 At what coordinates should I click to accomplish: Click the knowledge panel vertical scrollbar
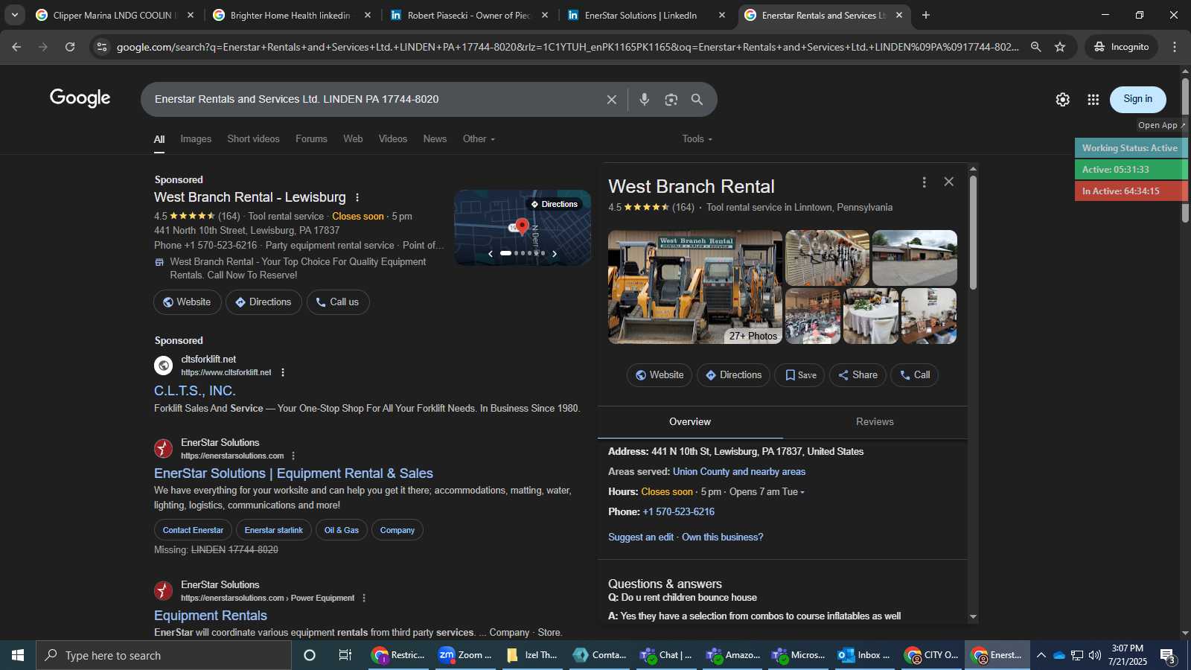(x=973, y=234)
